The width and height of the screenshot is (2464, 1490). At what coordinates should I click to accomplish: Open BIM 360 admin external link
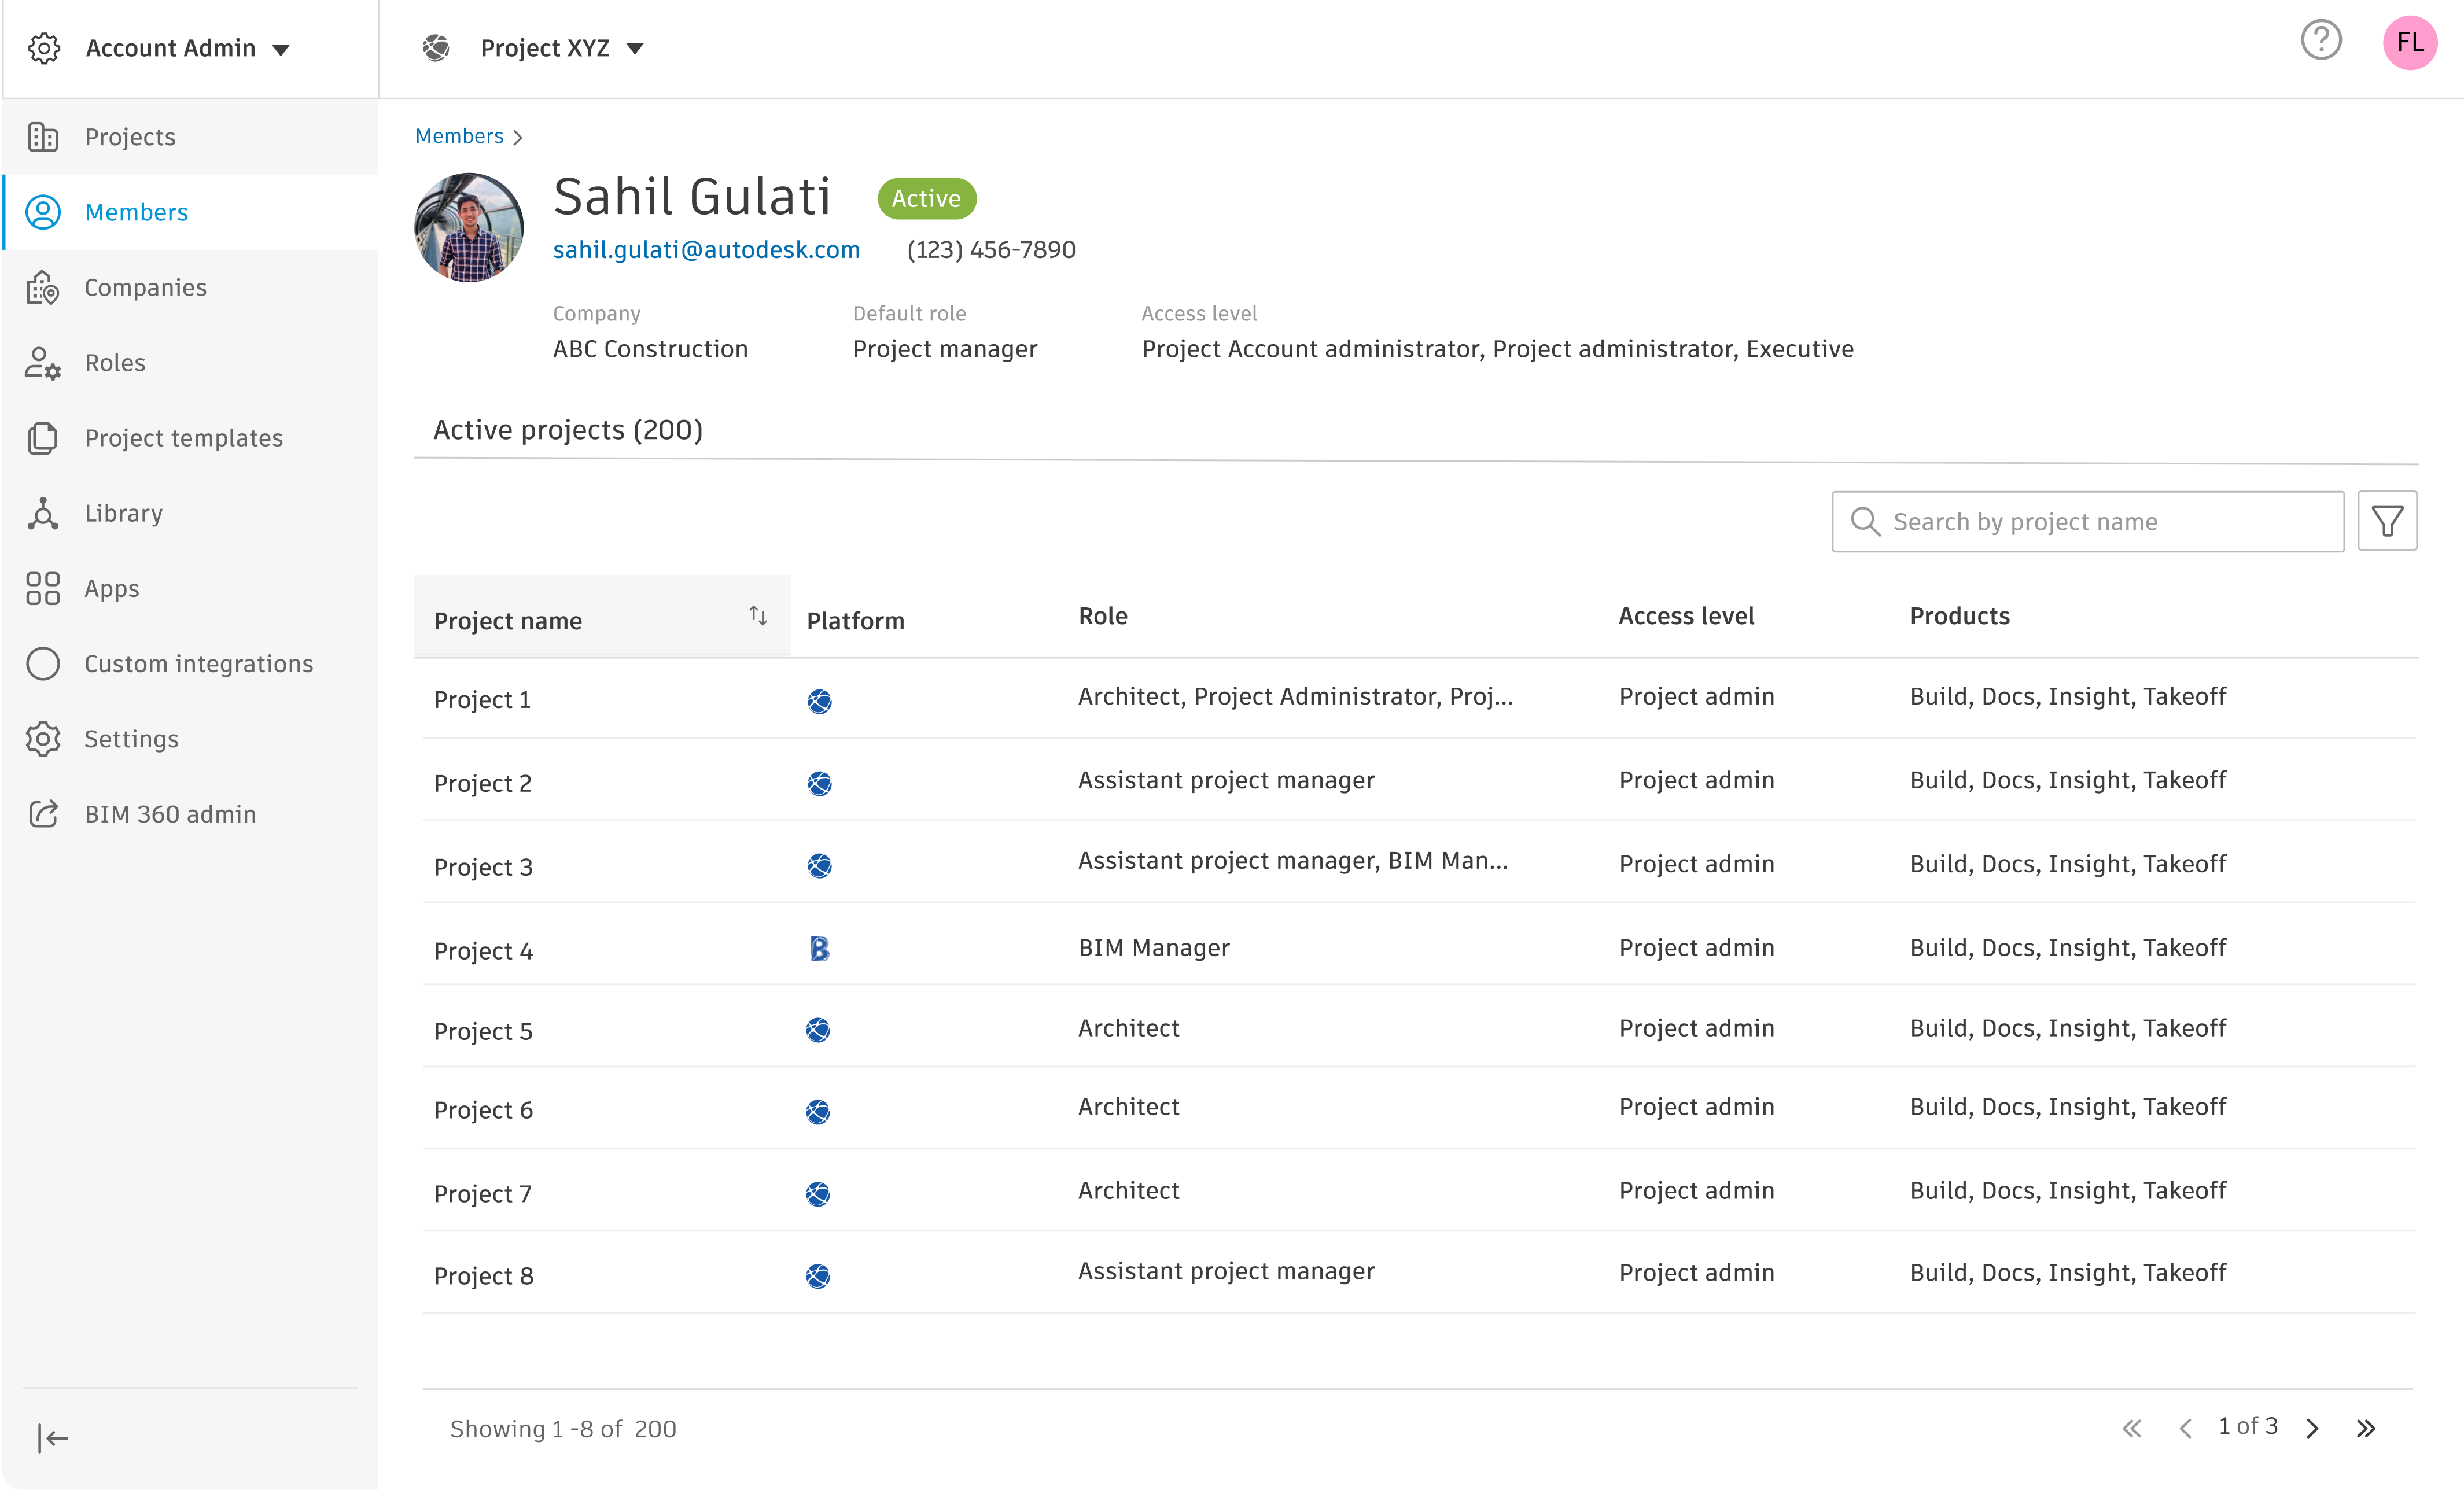[170, 814]
